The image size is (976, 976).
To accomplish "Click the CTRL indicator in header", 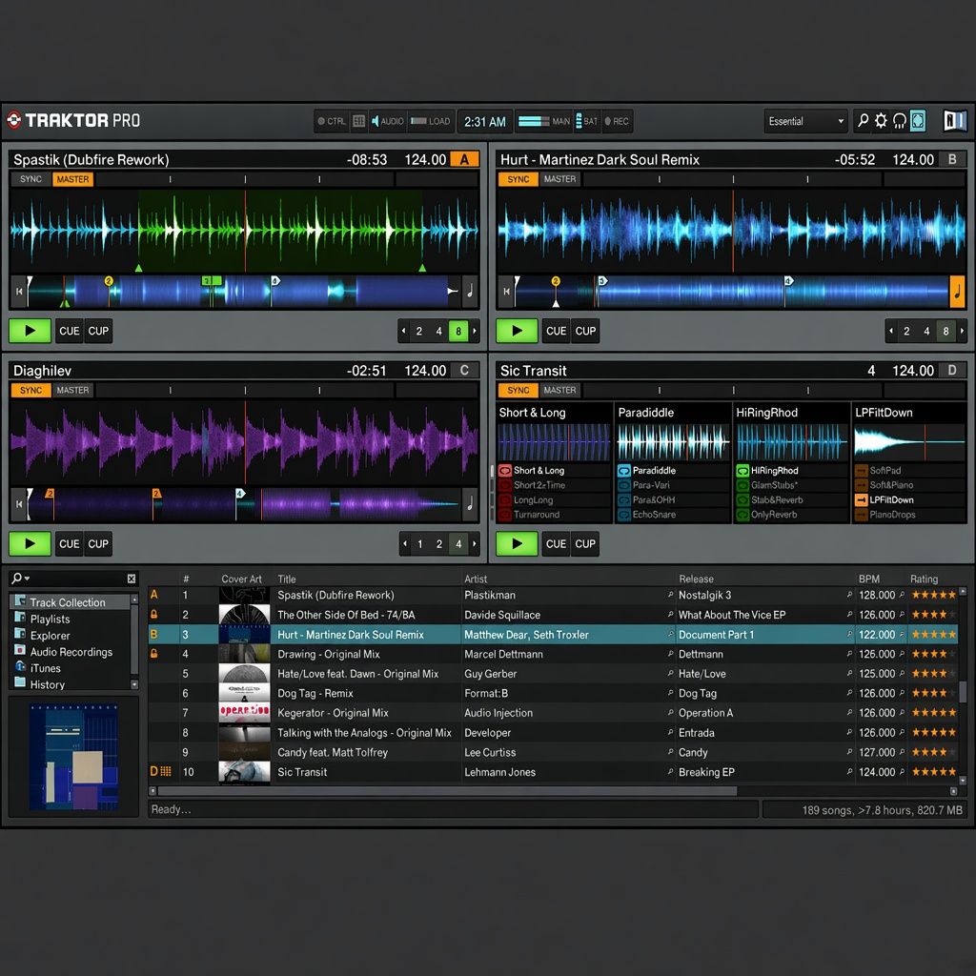I will pyautogui.click(x=332, y=121).
